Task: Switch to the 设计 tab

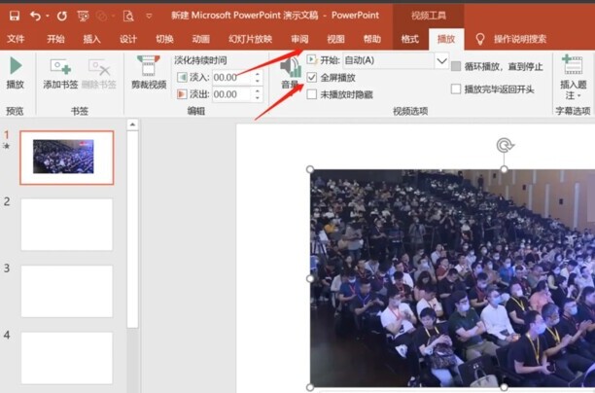Action: tap(128, 39)
